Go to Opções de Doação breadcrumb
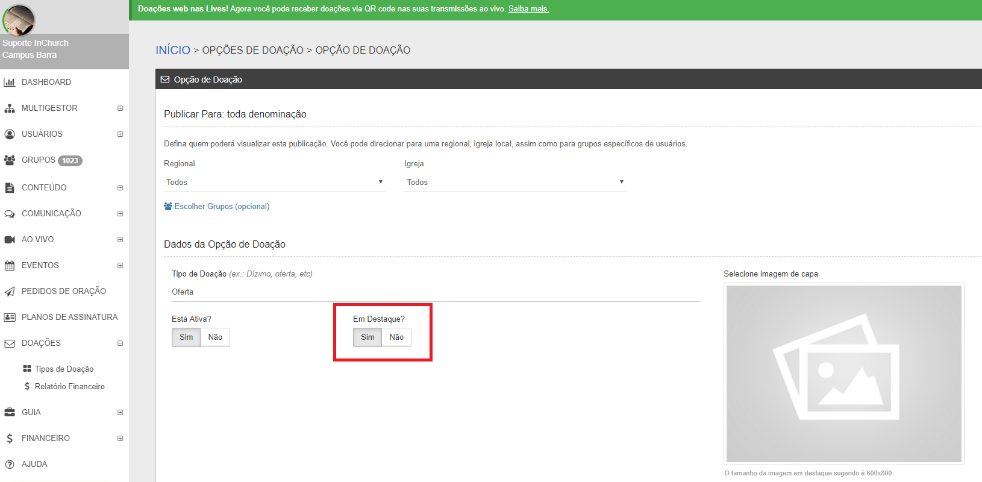Viewport: 982px width, 482px height. coord(252,51)
